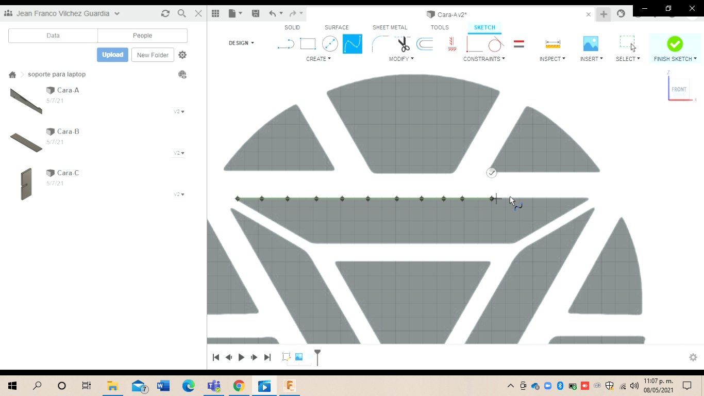
Task: Open the Measure tool under Inspect
Action: (552, 44)
